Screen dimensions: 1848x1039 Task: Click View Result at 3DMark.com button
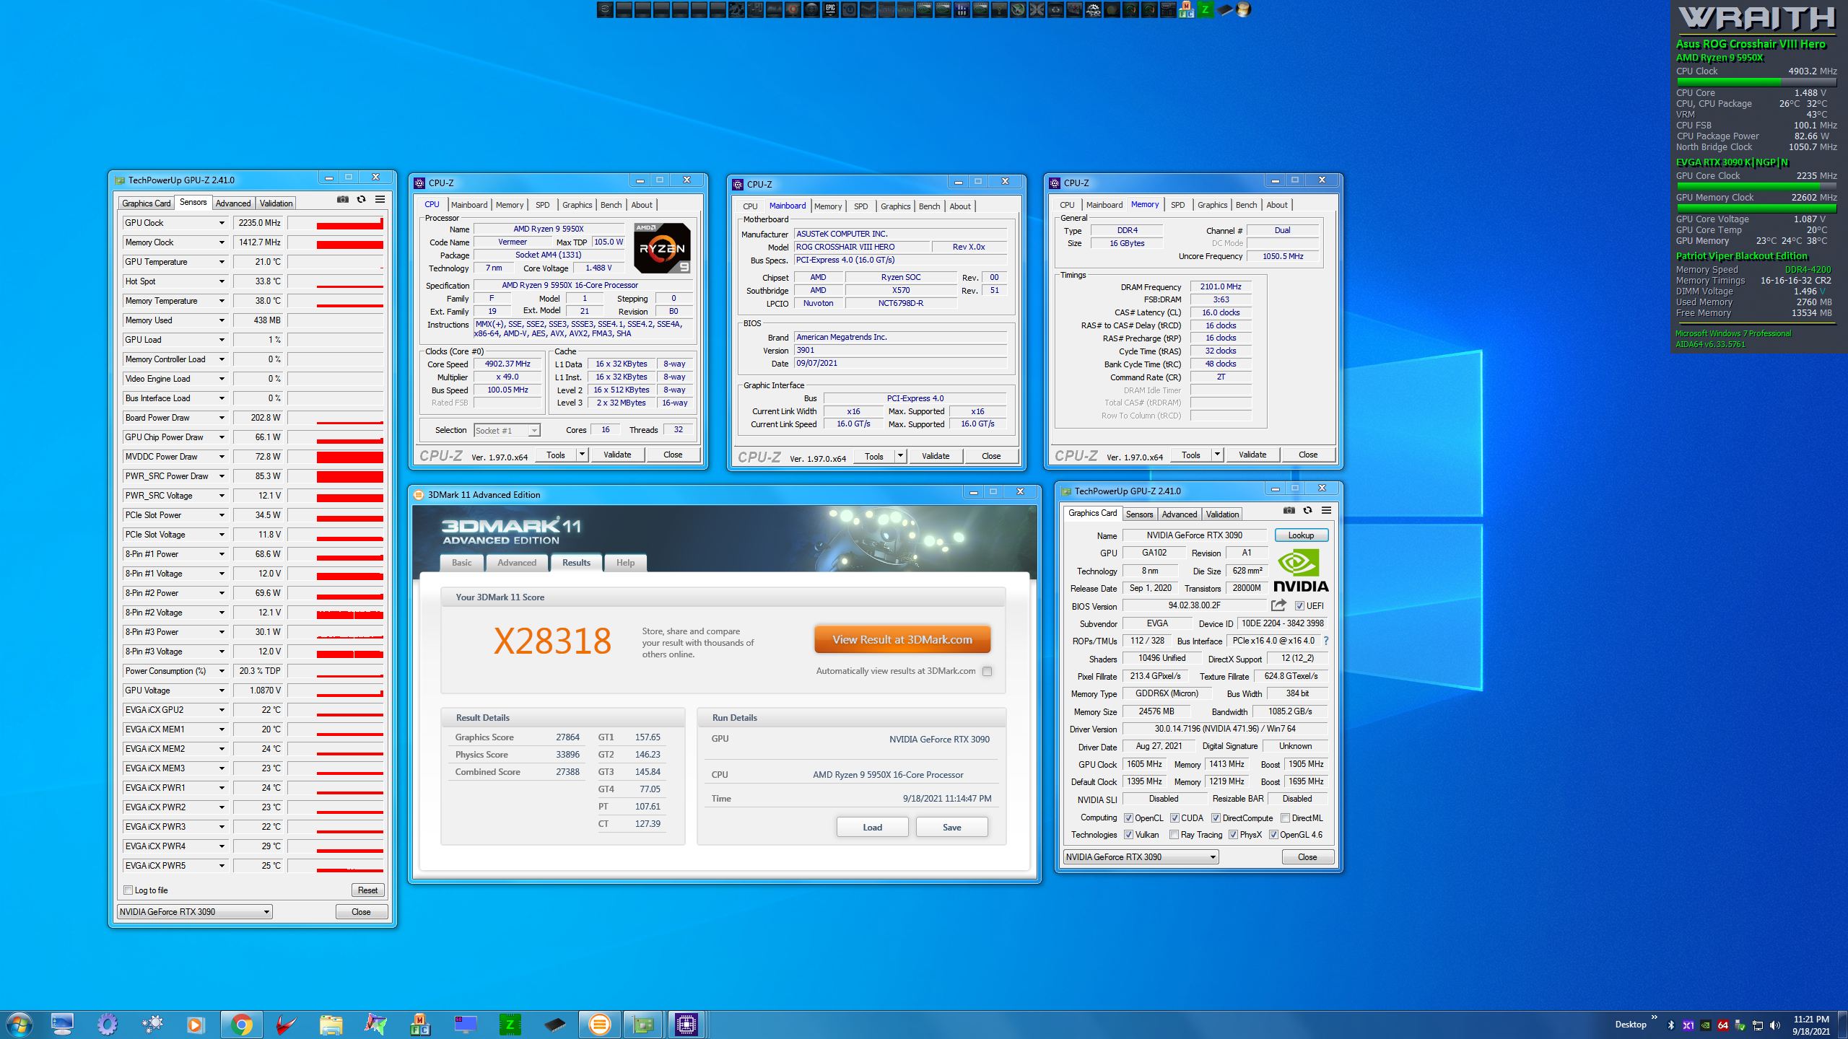click(902, 639)
